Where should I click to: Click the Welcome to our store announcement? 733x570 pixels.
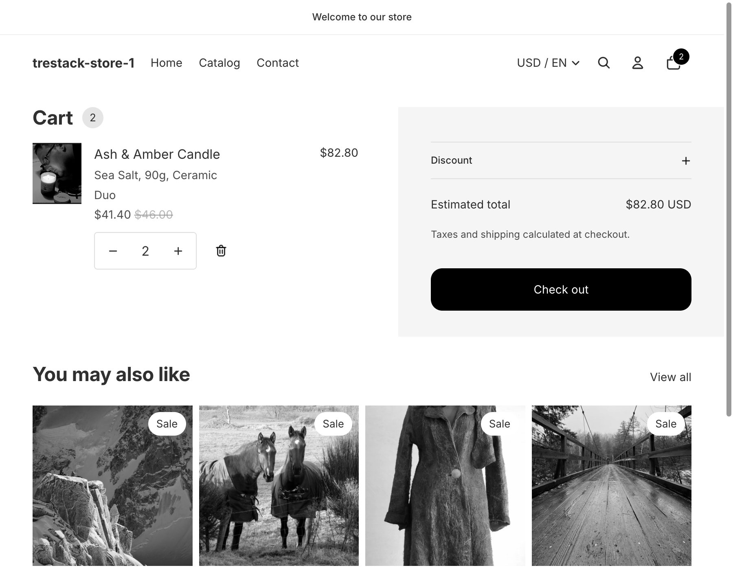coord(362,17)
